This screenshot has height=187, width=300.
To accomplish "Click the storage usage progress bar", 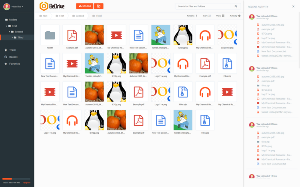I will pos(16,179).
